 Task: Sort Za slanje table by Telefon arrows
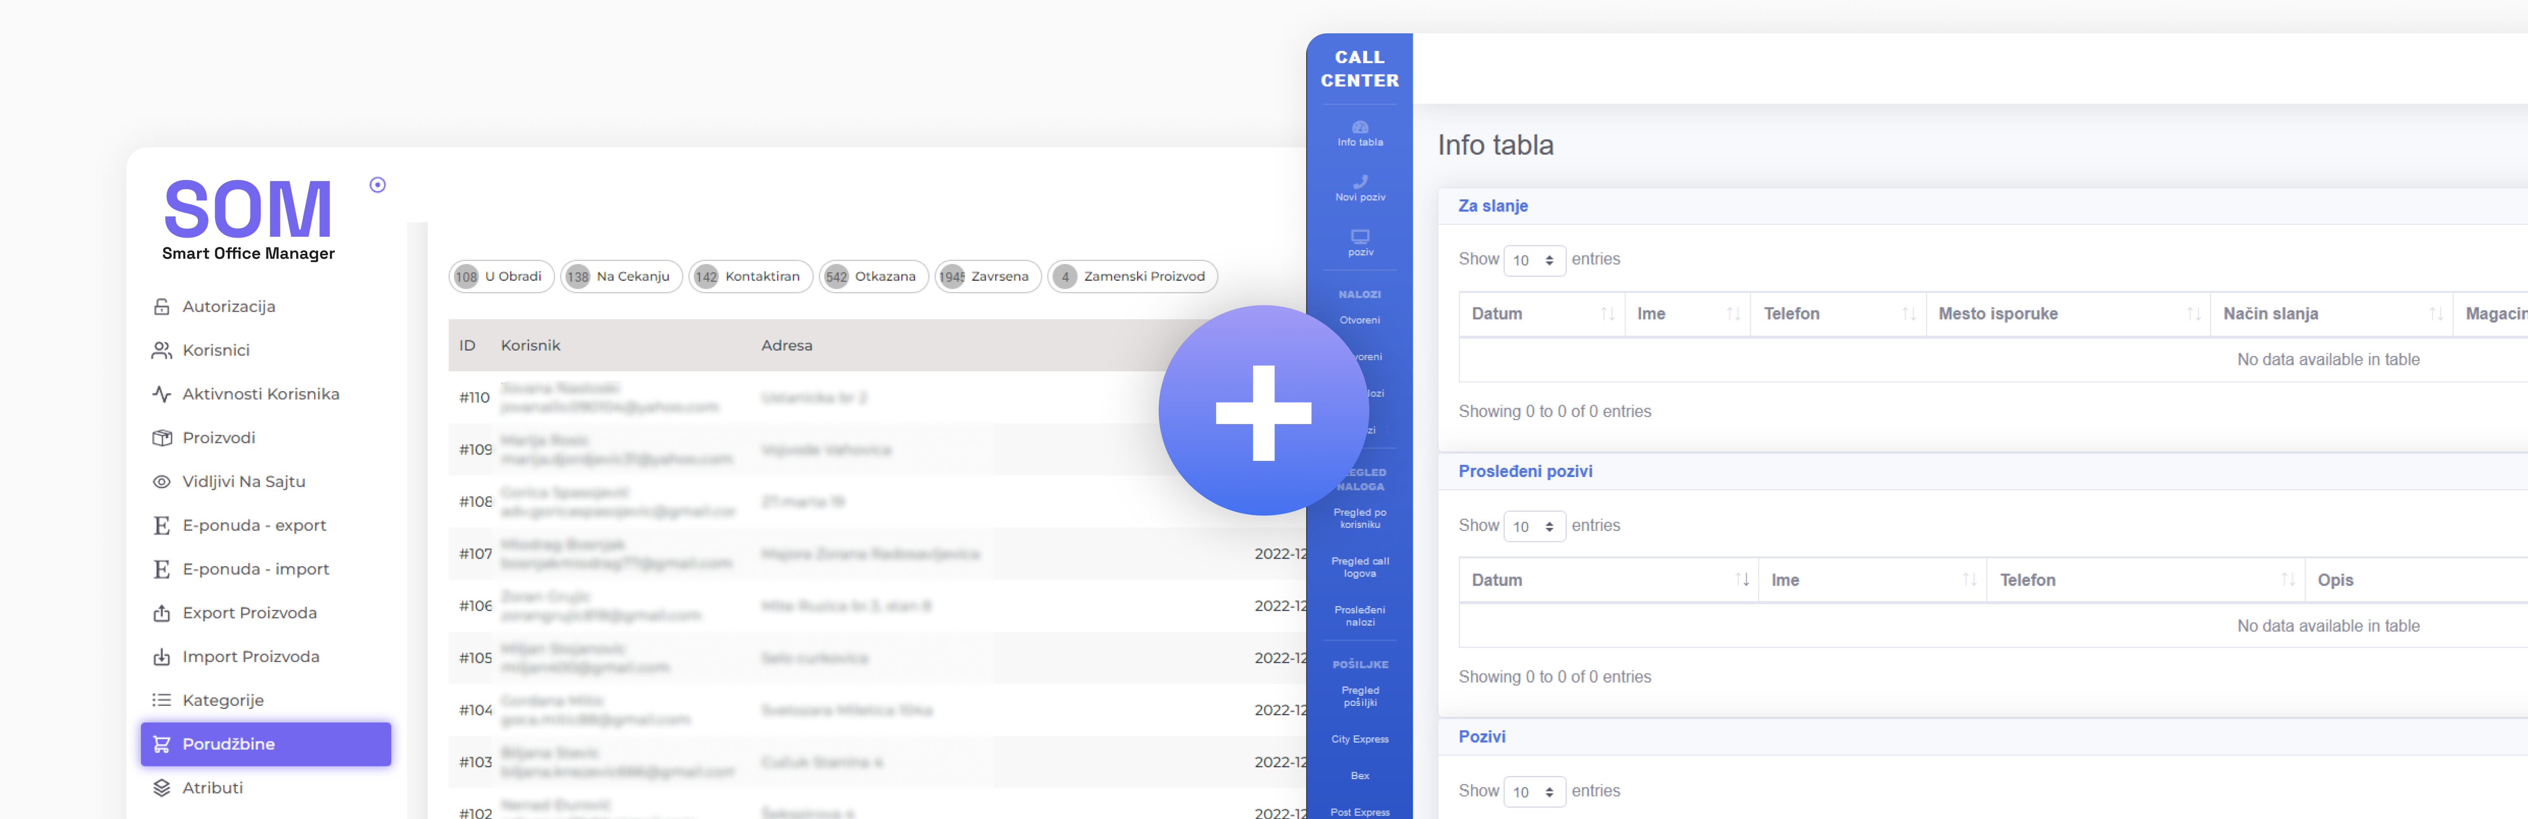click(1909, 314)
